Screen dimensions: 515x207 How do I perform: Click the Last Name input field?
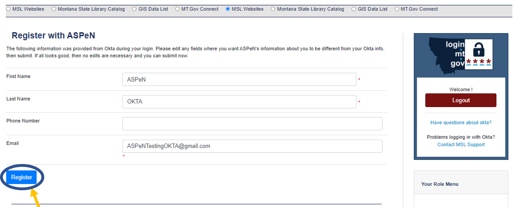[239, 102]
